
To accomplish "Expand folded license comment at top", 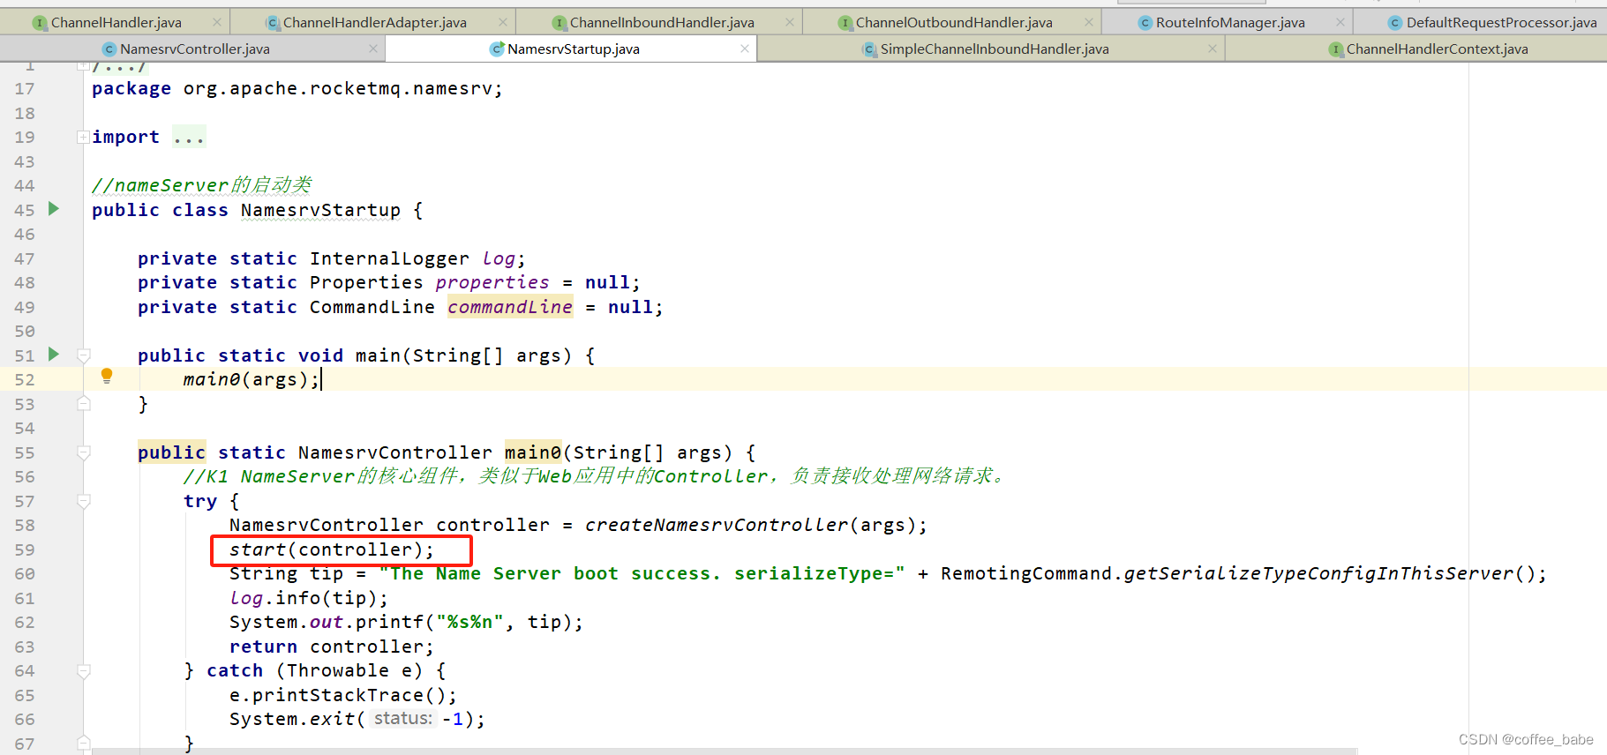I will pos(83,65).
